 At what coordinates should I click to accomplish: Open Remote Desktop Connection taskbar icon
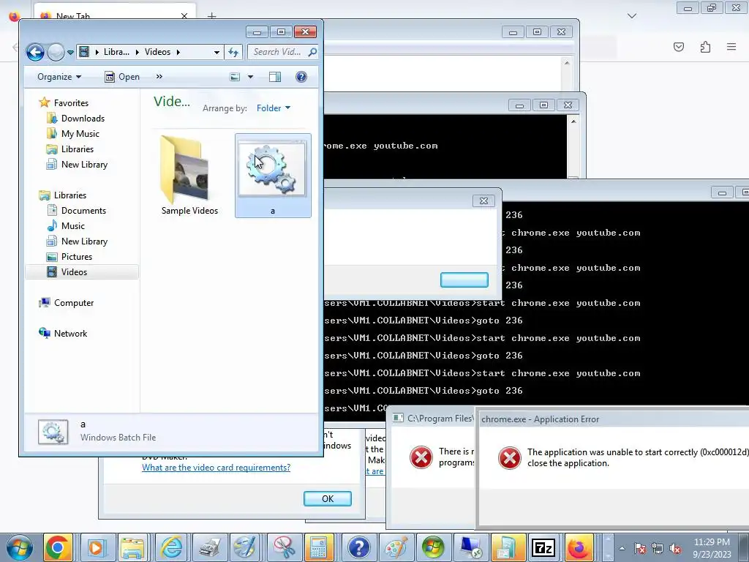(470, 547)
